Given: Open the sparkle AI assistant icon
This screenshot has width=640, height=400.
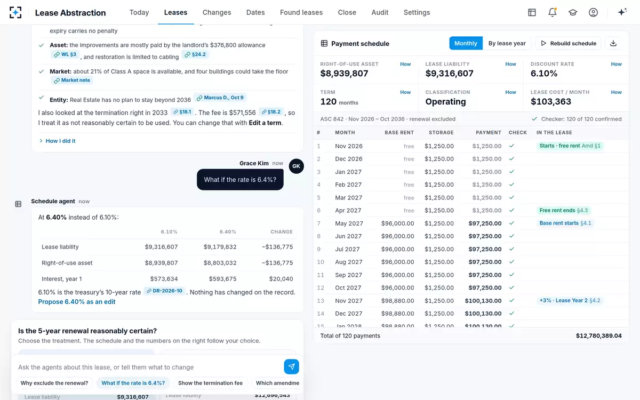Looking at the screenshot, I should point(622,12).
